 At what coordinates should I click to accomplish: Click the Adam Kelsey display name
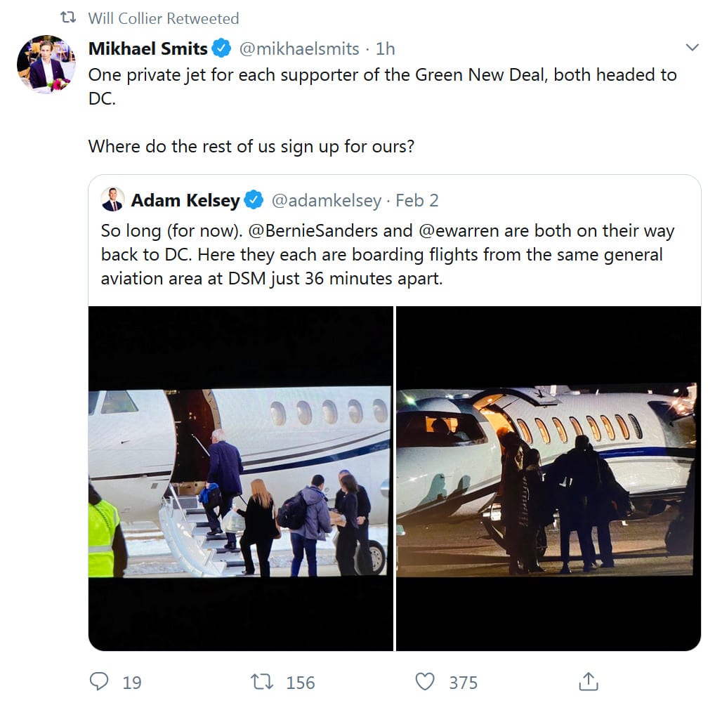point(185,200)
